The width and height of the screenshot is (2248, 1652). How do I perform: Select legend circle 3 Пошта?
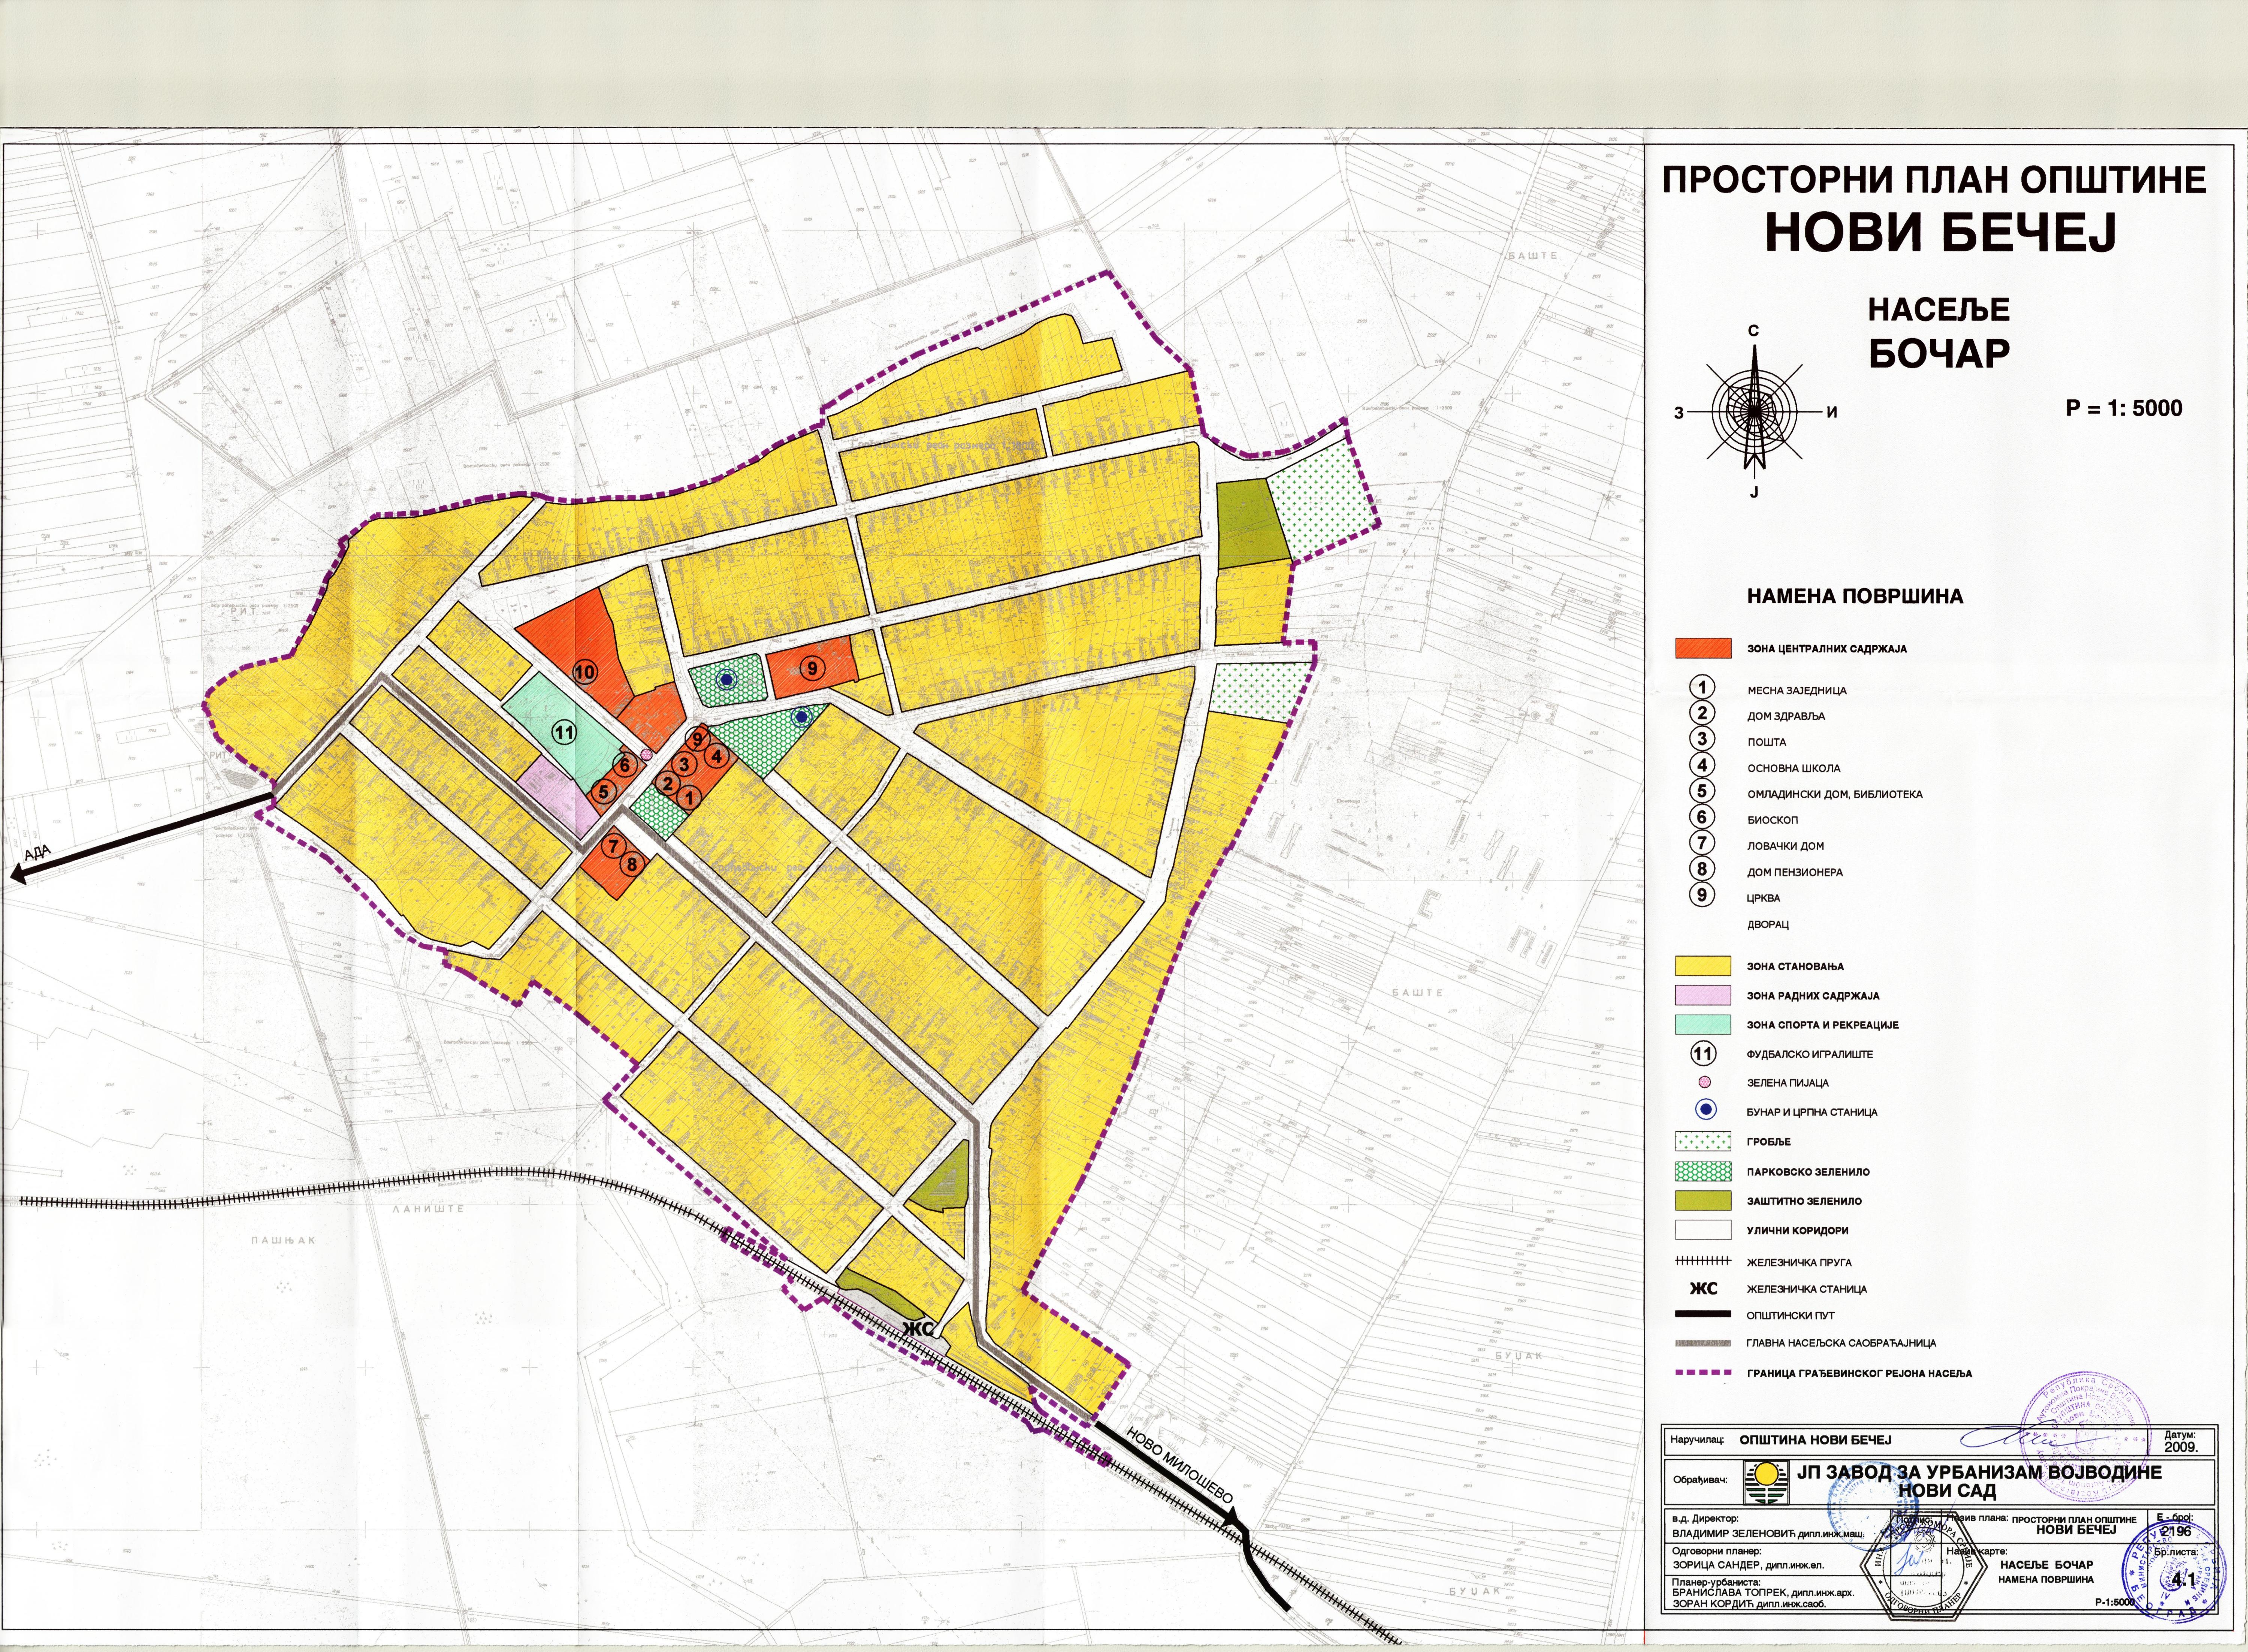(1702, 739)
